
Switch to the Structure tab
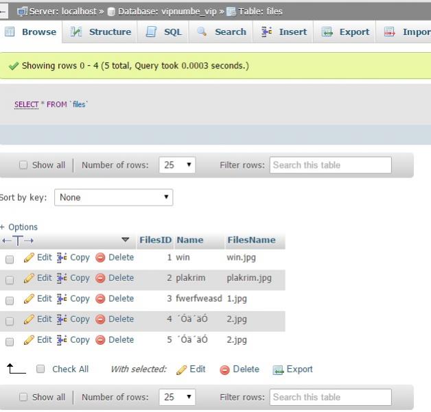click(x=102, y=32)
